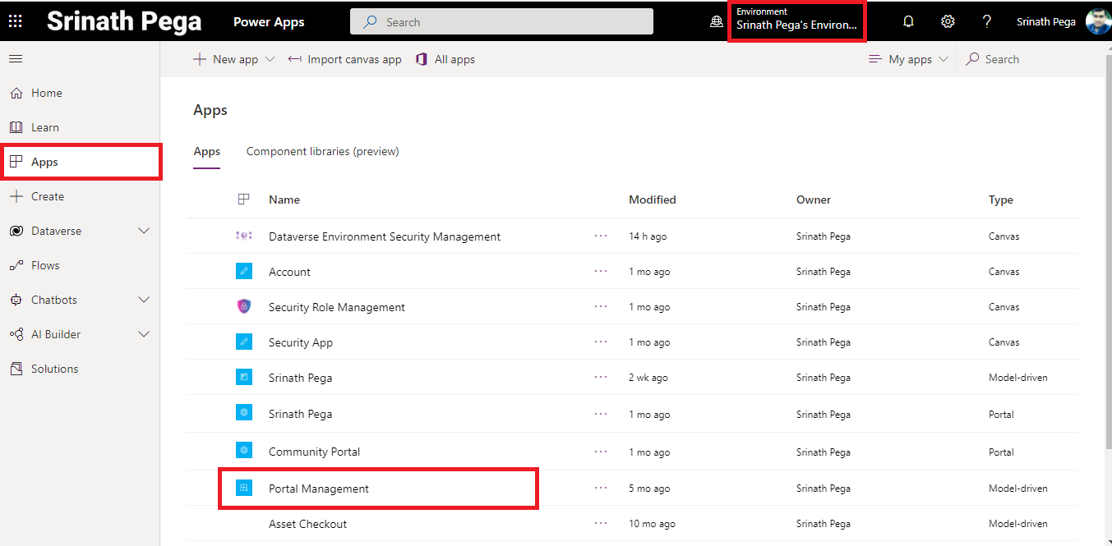The width and height of the screenshot is (1112, 546).
Task: Sort apps by the Modified column header
Action: (x=652, y=200)
